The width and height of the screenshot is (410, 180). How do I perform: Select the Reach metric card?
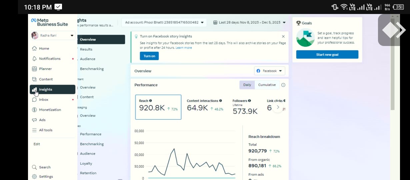(x=158, y=107)
